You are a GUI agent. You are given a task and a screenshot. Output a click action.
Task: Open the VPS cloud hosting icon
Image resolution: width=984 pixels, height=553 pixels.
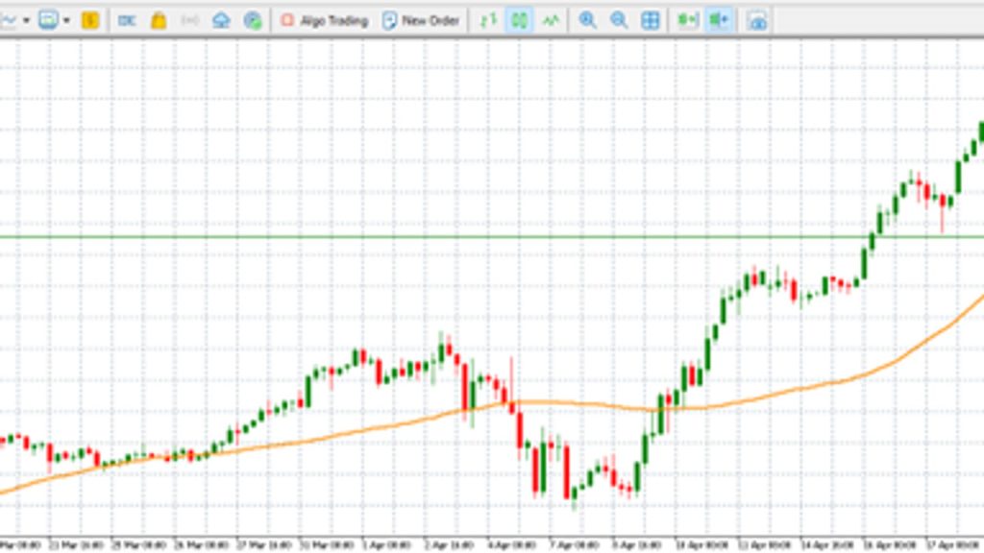coord(222,20)
